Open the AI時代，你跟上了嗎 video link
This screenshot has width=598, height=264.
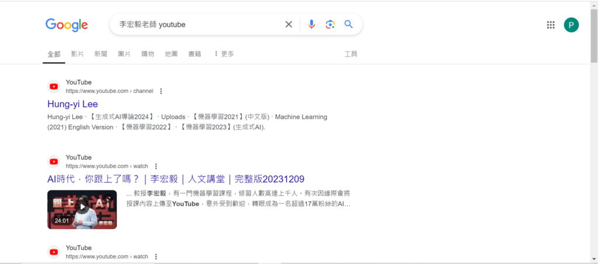tap(175, 179)
